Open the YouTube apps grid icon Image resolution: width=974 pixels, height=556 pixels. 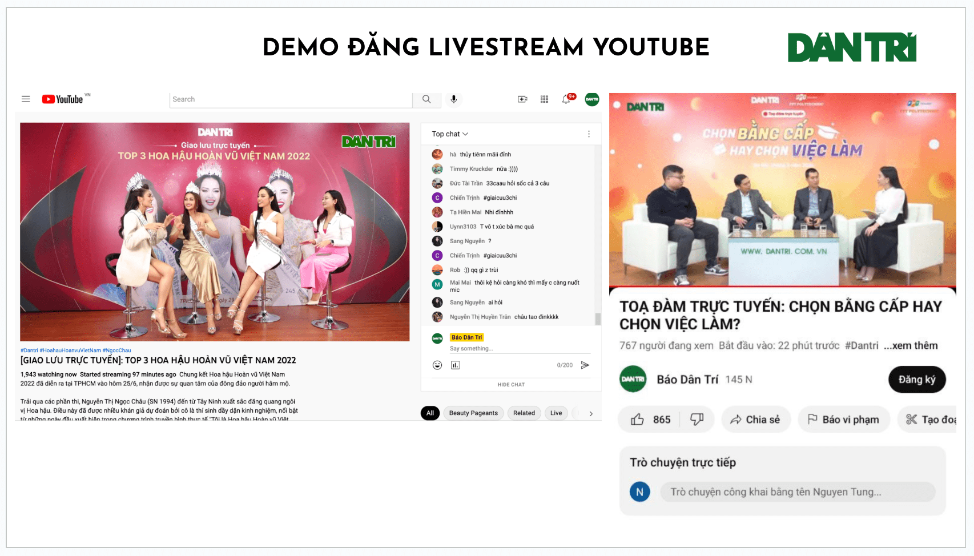[544, 99]
